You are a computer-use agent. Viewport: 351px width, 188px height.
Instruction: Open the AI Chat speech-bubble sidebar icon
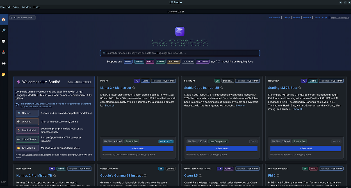click(x=3, y=41)
